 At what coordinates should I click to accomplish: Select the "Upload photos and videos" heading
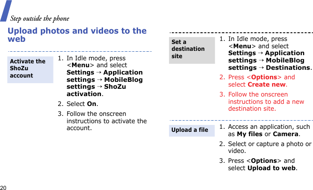pyautogui.click(x=77, y=35)
